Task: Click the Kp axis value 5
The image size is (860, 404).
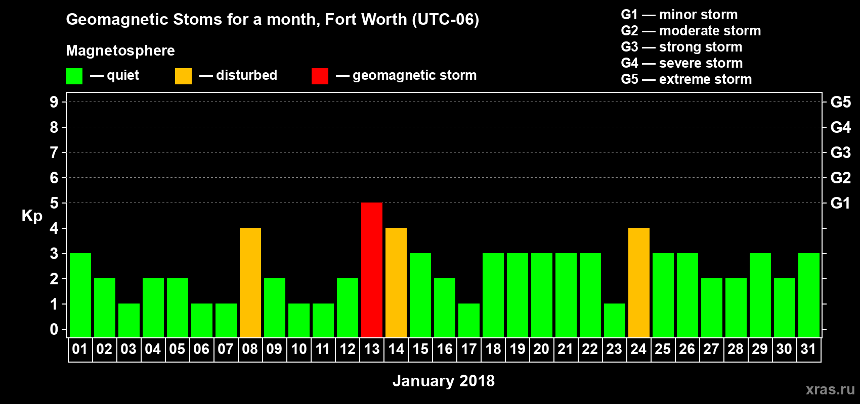Action: coord(54,203)
